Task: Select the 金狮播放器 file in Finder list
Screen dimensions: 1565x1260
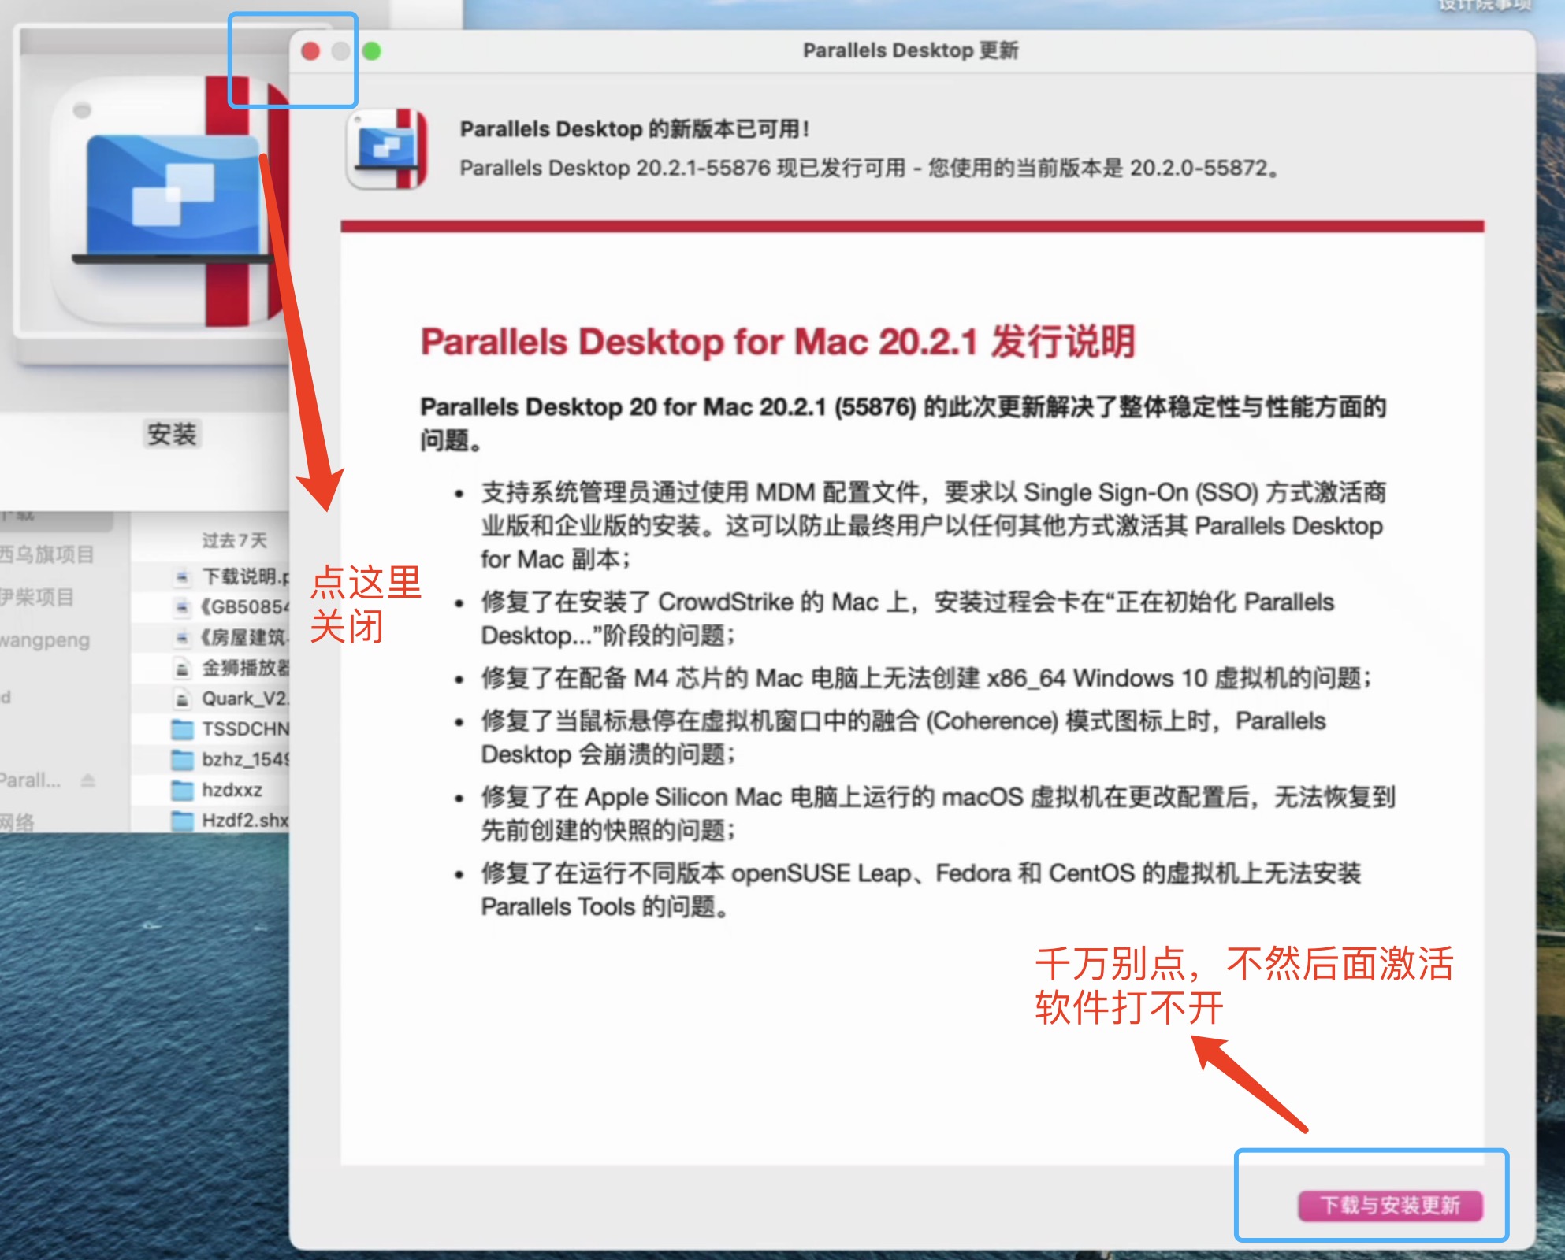Action: 244,668
